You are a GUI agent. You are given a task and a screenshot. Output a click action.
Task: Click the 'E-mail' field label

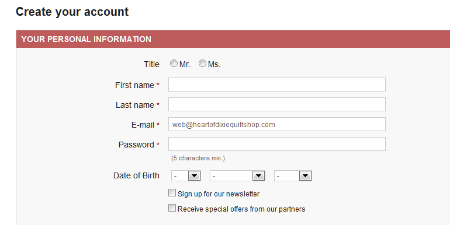click(x=143, y=125)
